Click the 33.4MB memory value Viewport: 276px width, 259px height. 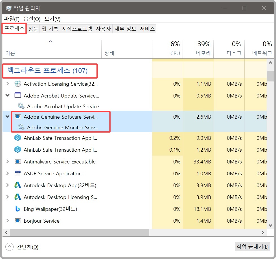(x=202, y=161)
